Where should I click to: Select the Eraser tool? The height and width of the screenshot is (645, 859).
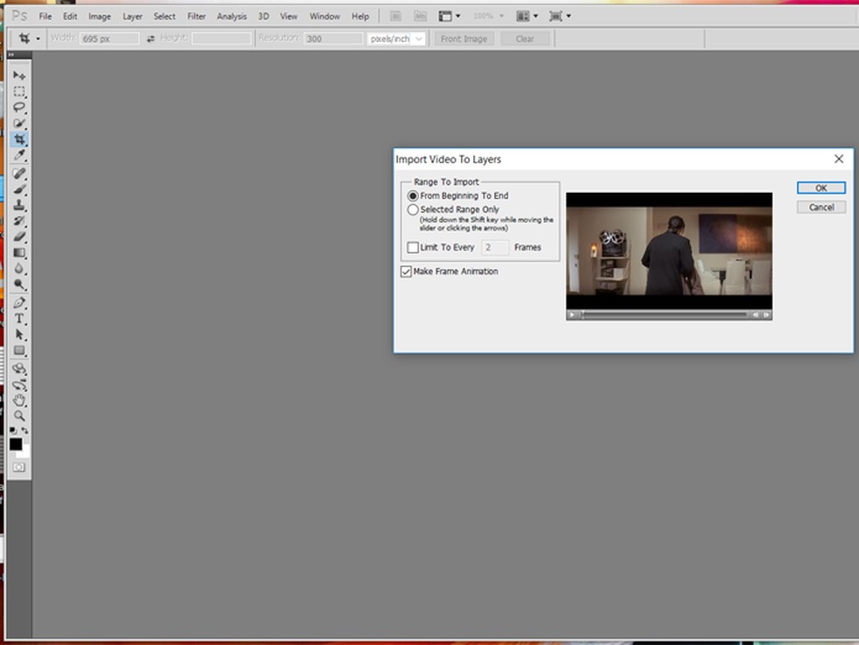pyautogui.click(x=19, y=237)
